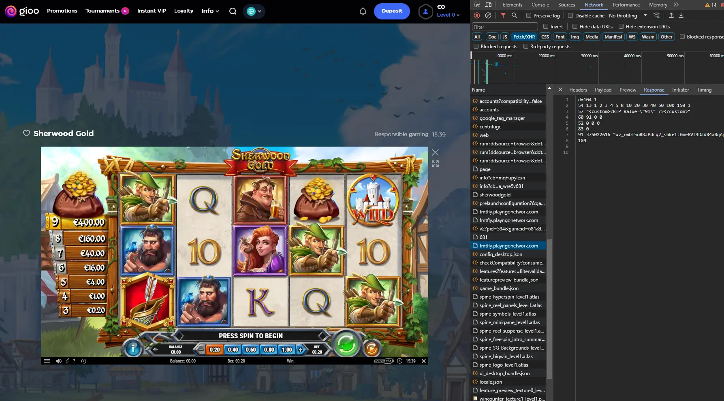
Task: Enter fullscreen mode for the game
Action: point(435,164)
